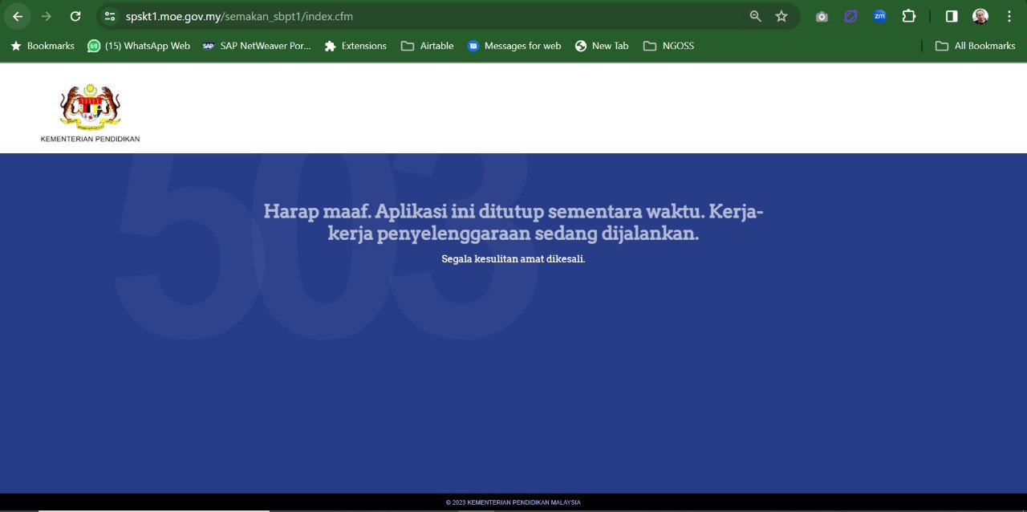Open site information icon in address bar
This screenshot has height=512, width=1027.
[x=111, y=16]
